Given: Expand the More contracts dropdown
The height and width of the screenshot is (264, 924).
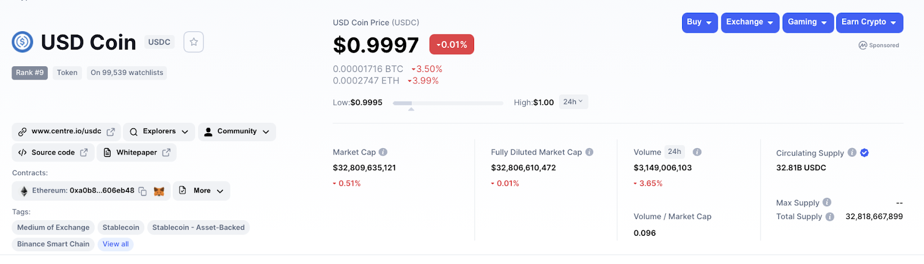Looking at the screenshot, I should (201, 191).
